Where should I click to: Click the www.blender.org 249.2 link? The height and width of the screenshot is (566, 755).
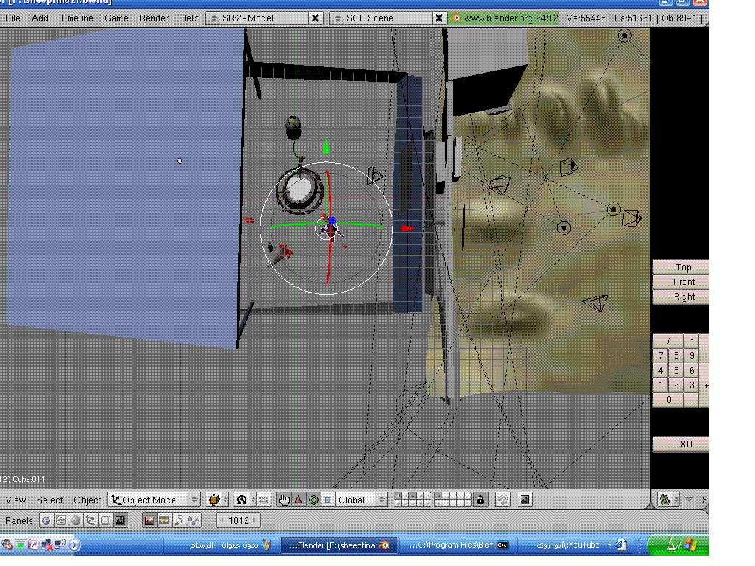pos(504,18)
